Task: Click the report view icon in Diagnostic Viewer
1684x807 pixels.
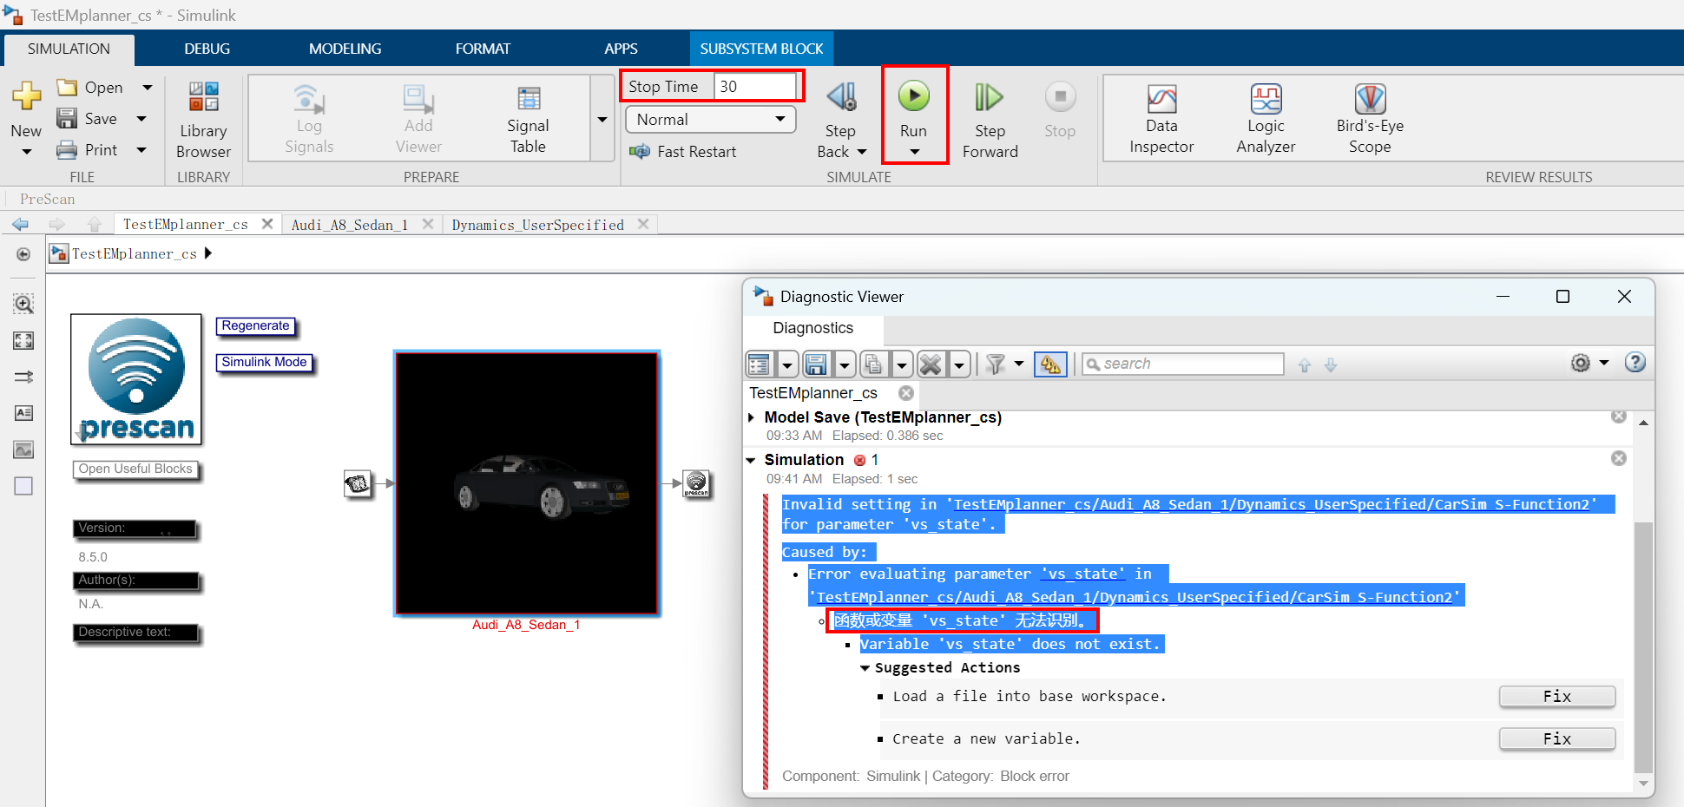Action: 759,364
